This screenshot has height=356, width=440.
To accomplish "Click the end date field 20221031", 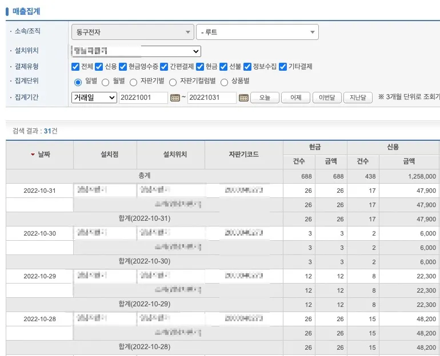I will pyautogui.click(x=212, y=98).
